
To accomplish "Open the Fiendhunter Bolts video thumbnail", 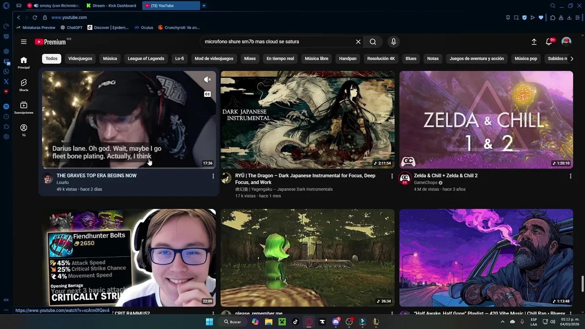I will (129, 258).
